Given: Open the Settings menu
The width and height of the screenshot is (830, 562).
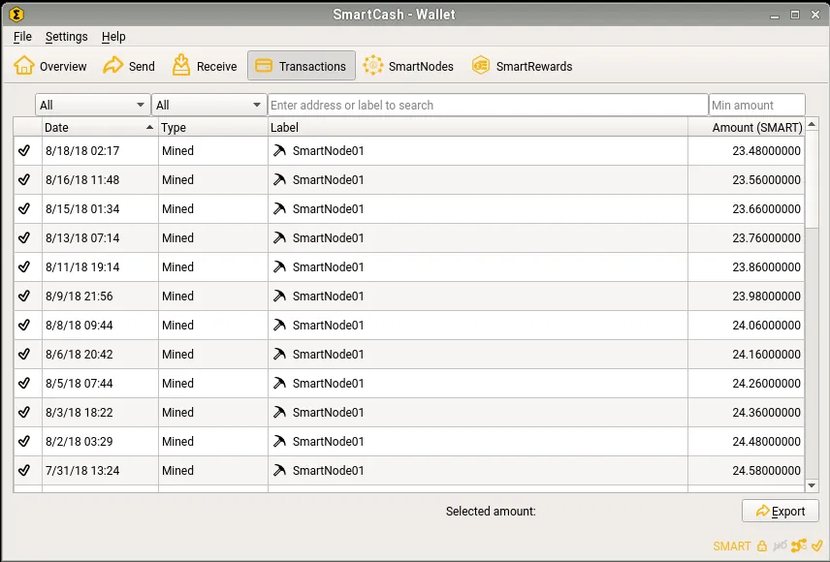Looking at the screenshot, I should pos(66,37).
